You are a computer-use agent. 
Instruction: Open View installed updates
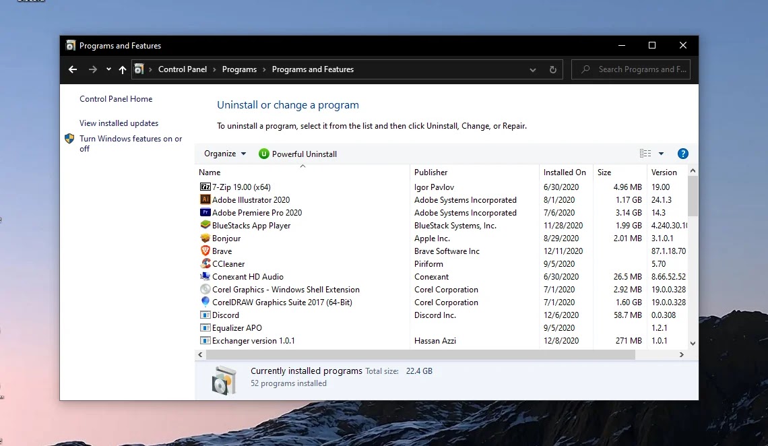point(119,123)
